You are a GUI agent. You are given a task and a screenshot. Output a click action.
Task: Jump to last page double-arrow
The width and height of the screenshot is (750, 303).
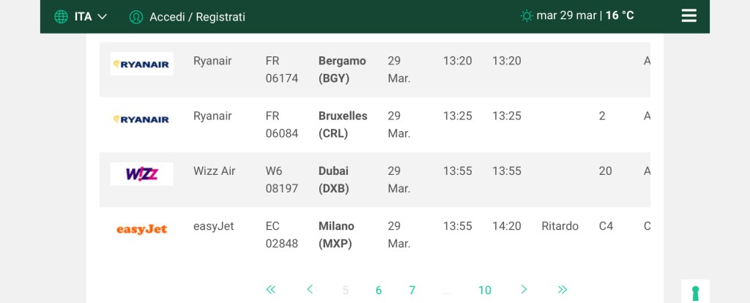click(x=562, y=290)
